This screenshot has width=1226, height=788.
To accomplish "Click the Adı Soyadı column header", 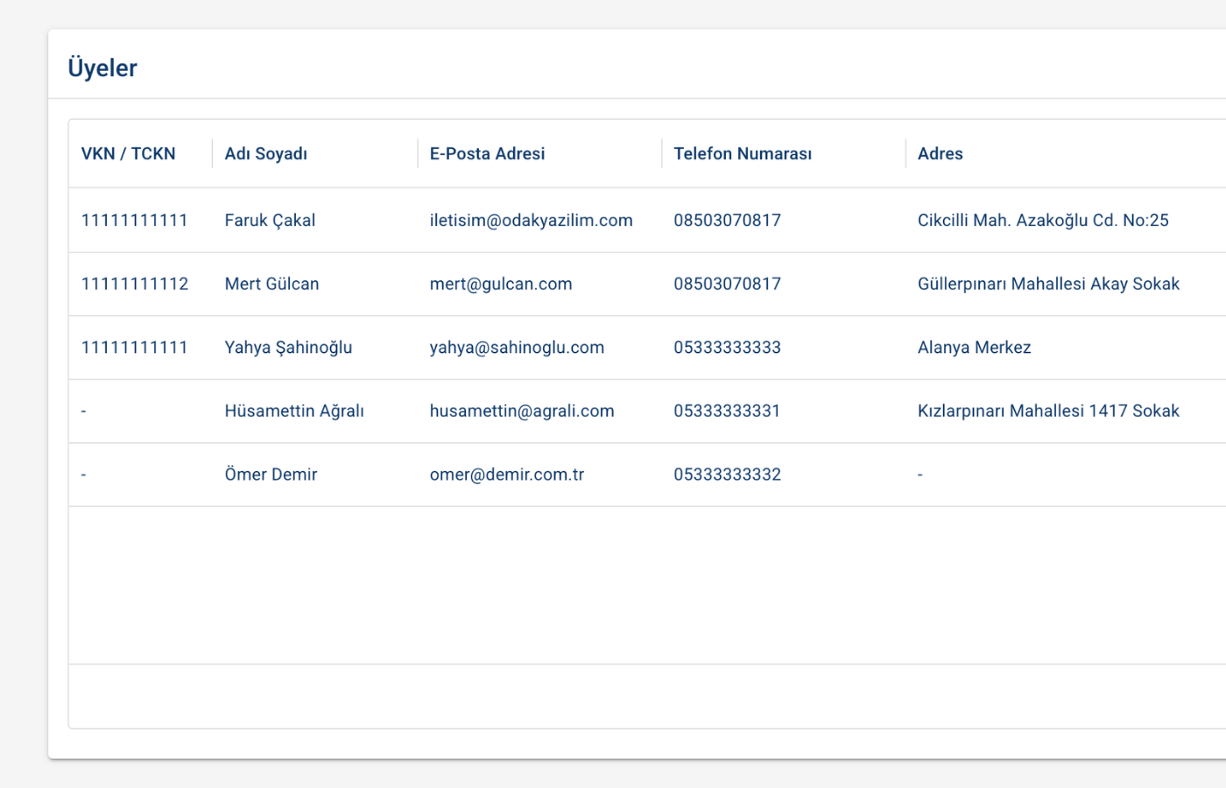I will [265, 154].
